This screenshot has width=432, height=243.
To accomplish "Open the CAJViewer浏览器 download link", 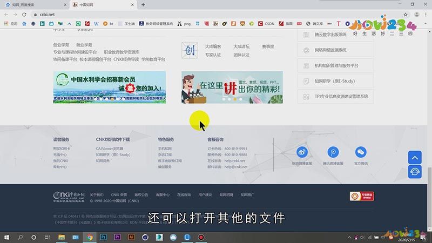I will [110, 148].
